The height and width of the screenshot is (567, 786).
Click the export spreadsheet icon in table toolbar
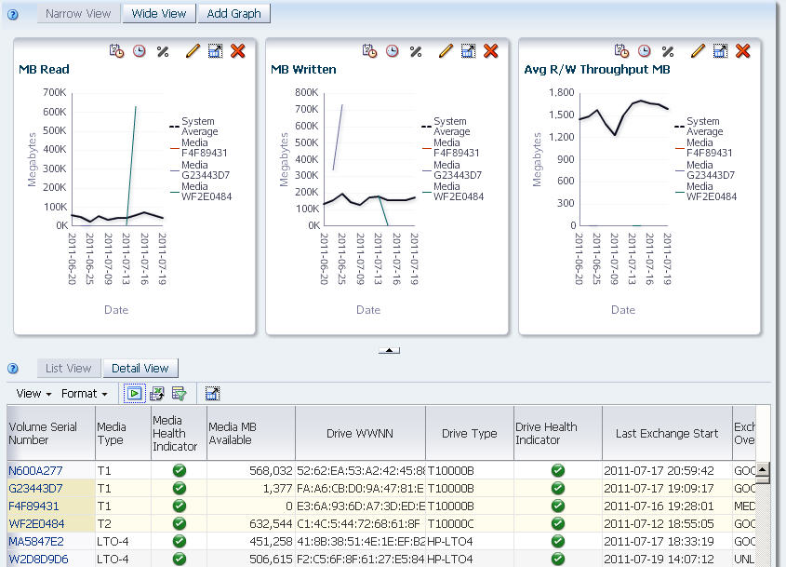pyautogui.click(x=157, y=394)
